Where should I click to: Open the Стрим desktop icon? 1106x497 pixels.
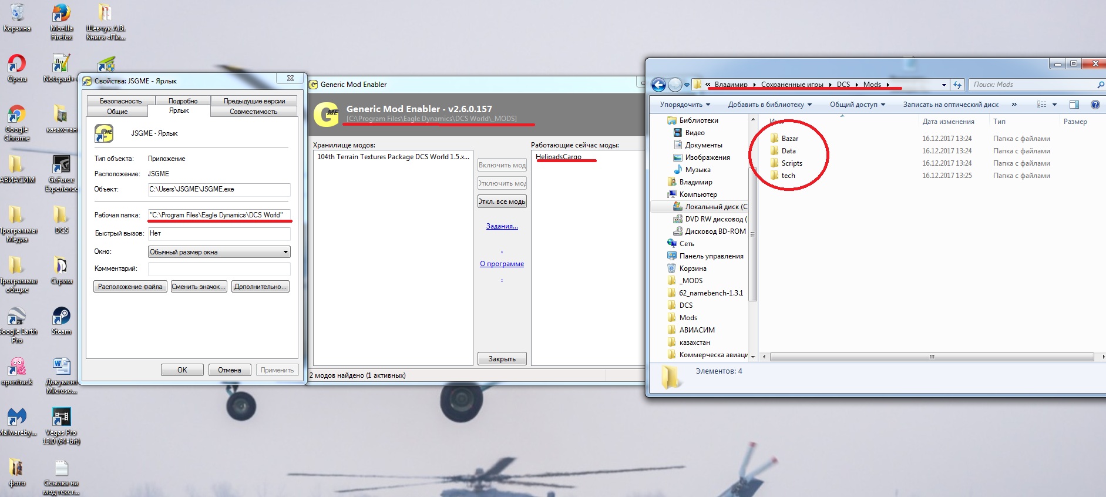tap(61, 270)
